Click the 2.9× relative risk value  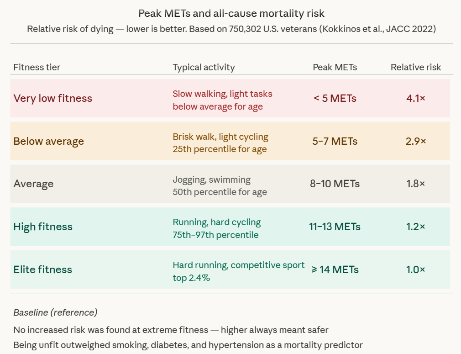[416, 141]
